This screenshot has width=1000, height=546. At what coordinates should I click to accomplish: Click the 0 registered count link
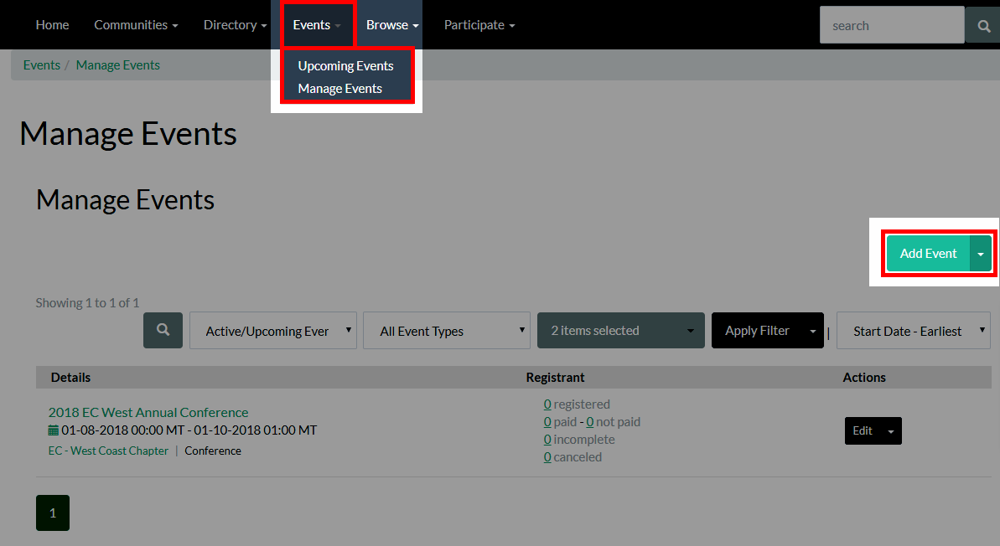pyautogui.click(x=547, y=404)
